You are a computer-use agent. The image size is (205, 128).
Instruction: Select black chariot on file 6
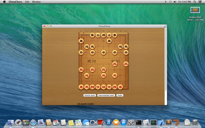(109, 41)
